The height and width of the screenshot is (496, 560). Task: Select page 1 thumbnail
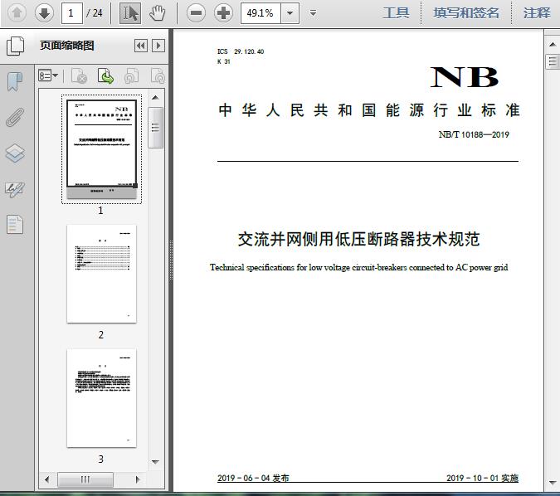101,149
